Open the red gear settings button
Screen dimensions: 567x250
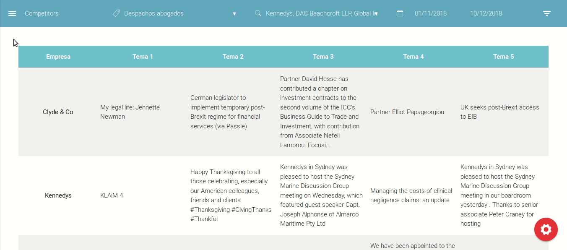[x=546, y=229]
